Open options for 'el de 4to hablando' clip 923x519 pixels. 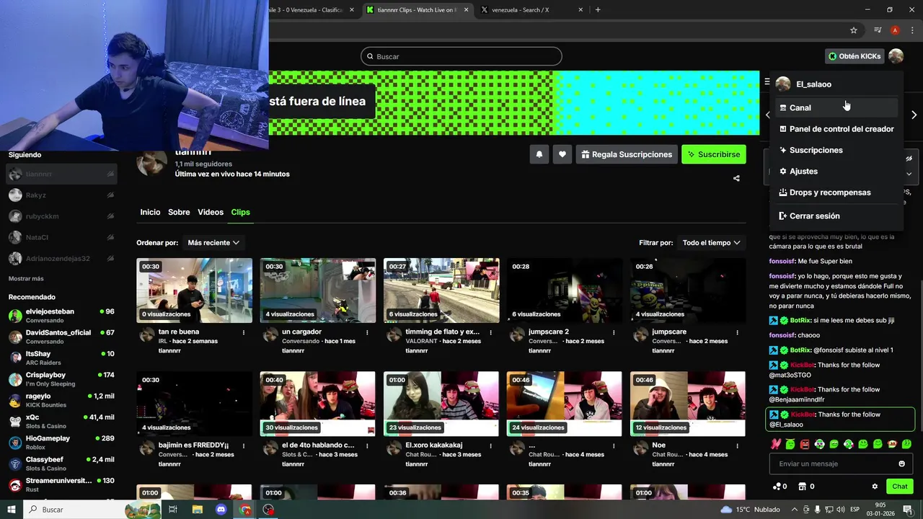[x=367, y=445]
